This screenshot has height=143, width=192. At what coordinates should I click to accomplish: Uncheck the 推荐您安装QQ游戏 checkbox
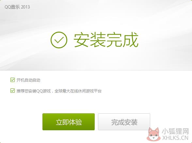(x=13, y=91)
